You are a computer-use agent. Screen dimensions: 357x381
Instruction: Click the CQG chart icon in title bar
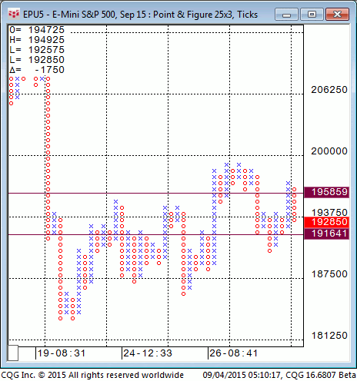tap(13, 14)
